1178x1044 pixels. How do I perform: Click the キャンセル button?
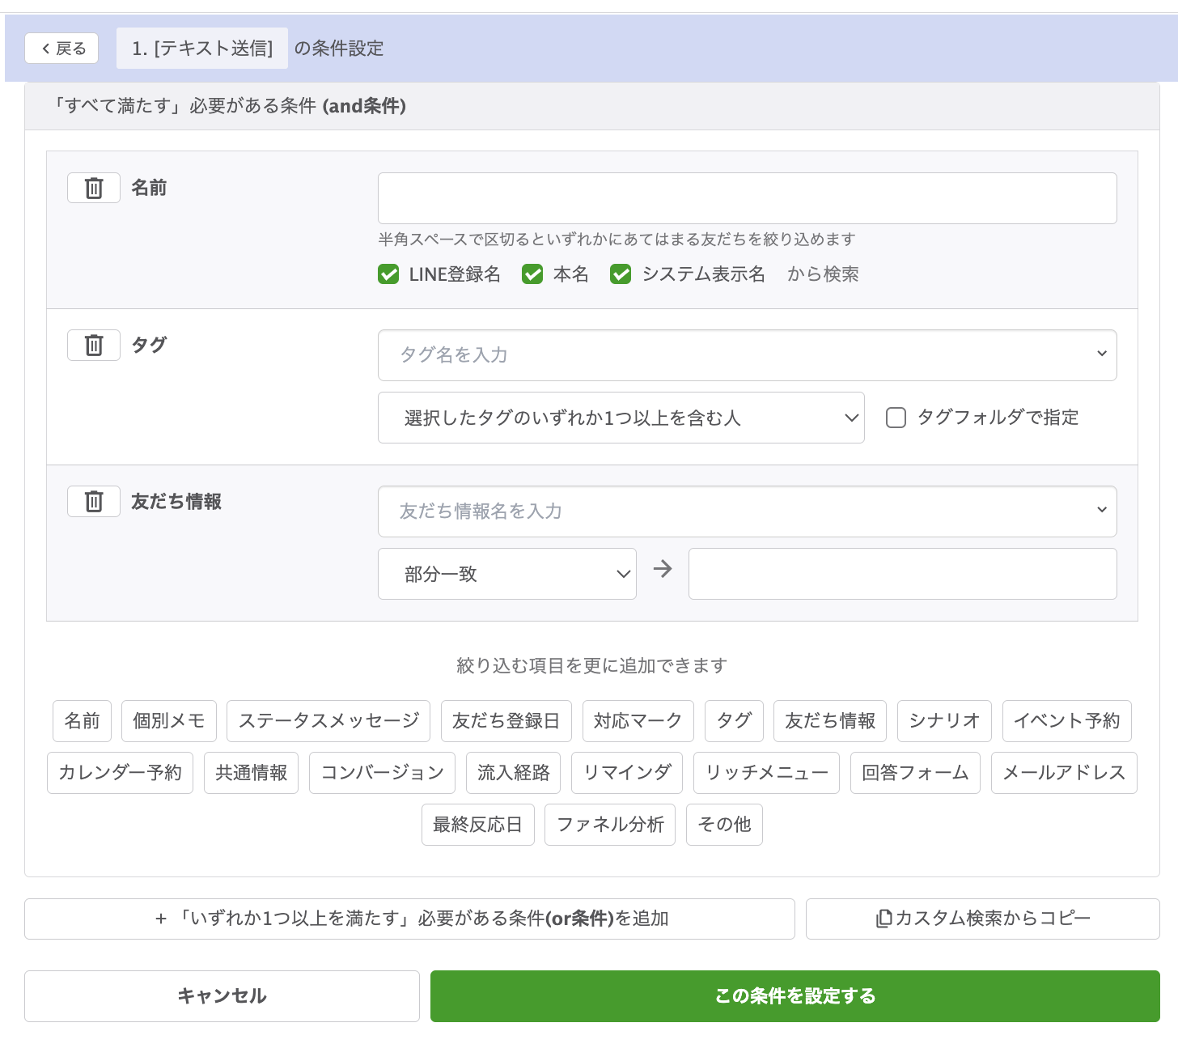(x=222, y=995)
